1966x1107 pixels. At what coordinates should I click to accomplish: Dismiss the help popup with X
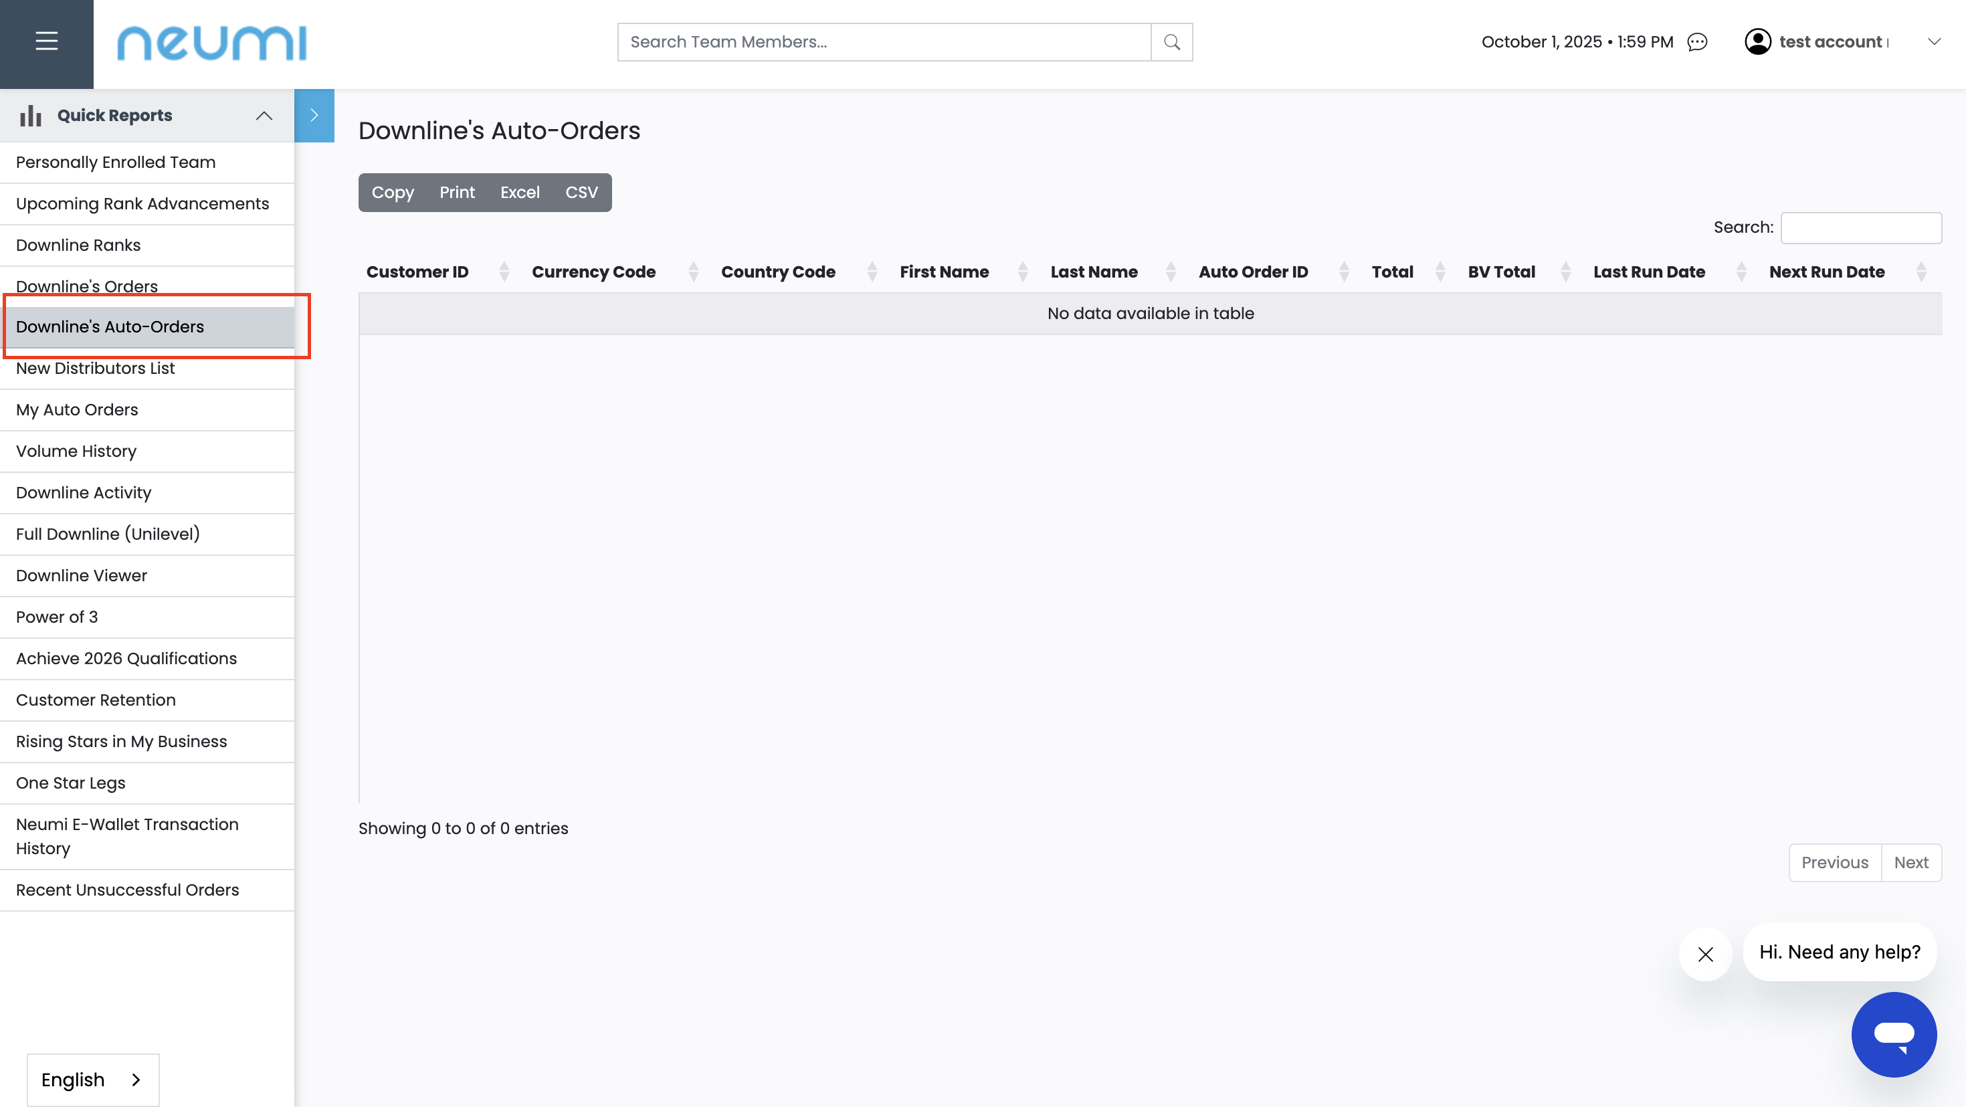[x=1706, y=954]
